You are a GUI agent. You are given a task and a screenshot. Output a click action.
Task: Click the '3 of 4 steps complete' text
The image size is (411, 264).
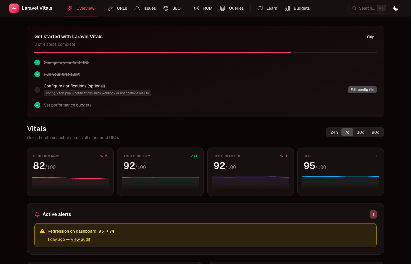coord(55,44)
